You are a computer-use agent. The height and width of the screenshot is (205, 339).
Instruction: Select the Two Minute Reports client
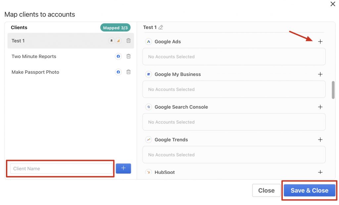[x=34, y=56]
